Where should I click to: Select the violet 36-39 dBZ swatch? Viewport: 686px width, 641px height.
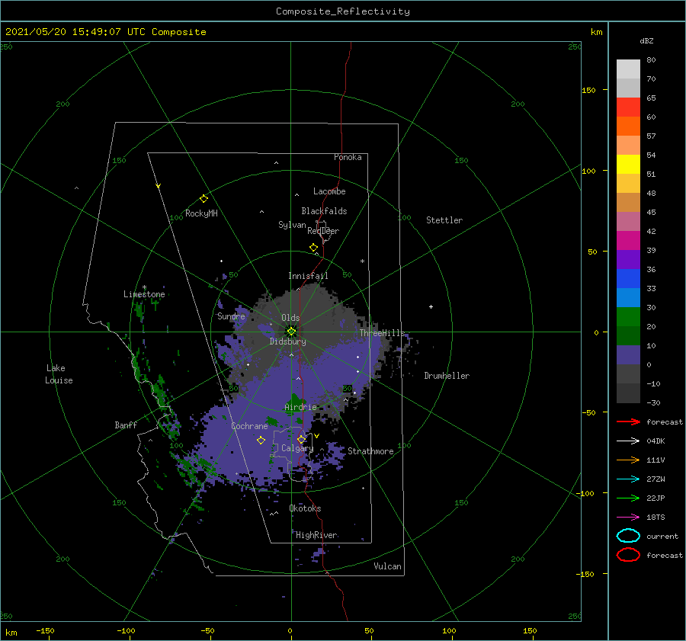[628, 259]
